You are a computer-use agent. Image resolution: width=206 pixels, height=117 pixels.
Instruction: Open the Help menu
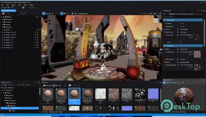click(x=25, y=5)
